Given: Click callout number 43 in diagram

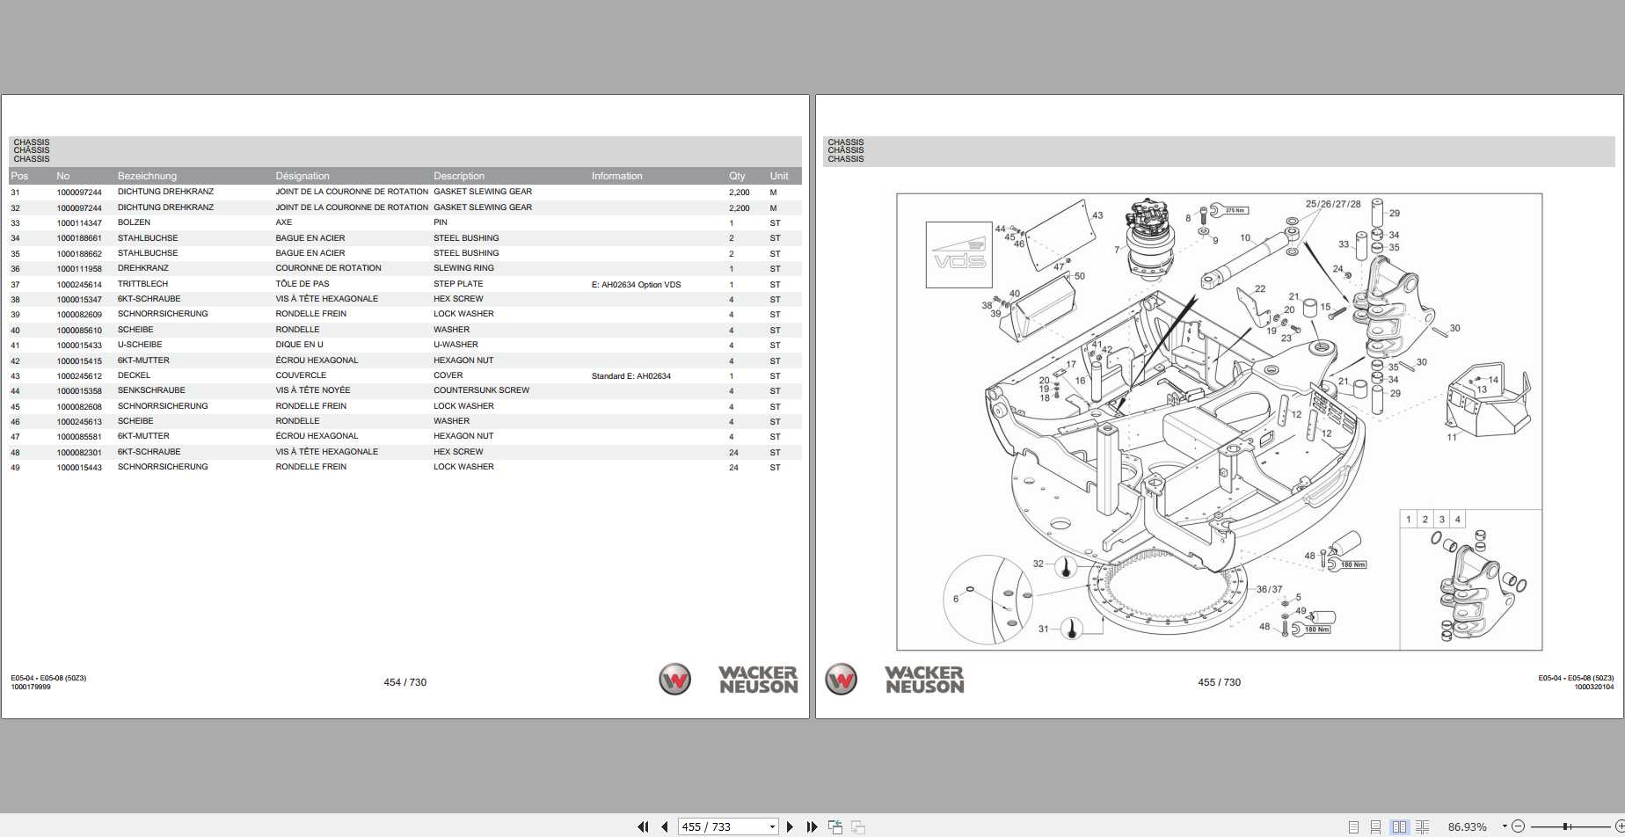Looking at the screenshot, I should point(1097,215).
